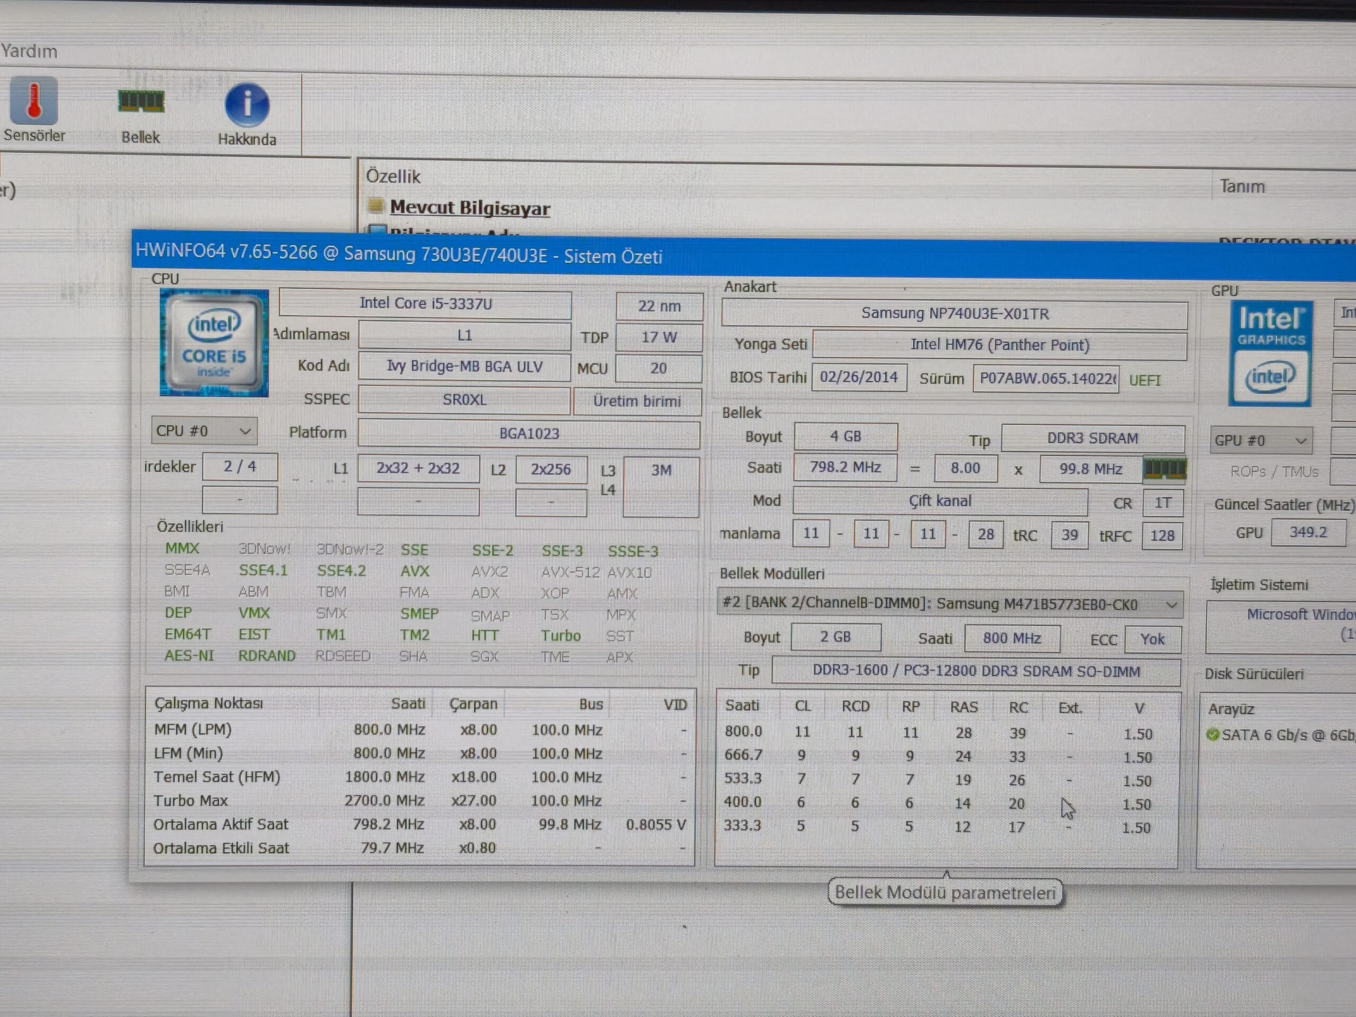Expand the Bellek Modülleri module dropdown
Viewport: 1356px width, 1017px height.
pyautogui.click(x=950, y=604)
